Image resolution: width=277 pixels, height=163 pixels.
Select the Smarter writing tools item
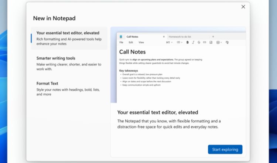69,63
